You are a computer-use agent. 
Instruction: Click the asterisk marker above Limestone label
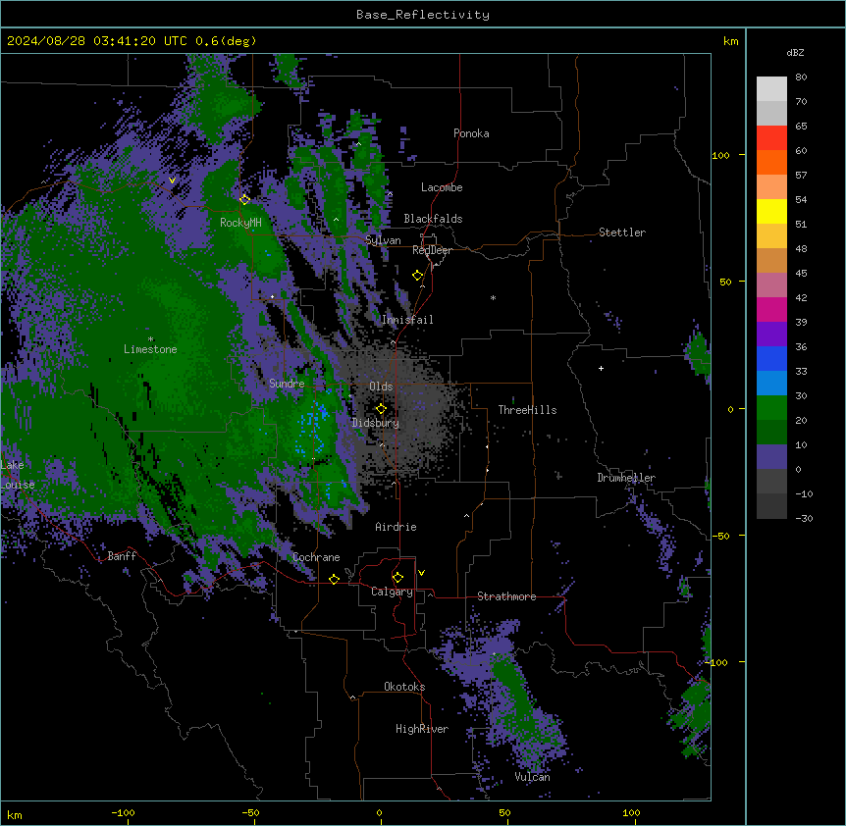point(150,339)
